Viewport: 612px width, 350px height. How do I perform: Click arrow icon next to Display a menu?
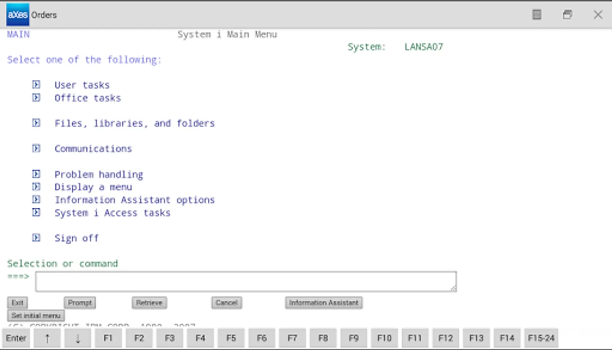coord(36,187)
